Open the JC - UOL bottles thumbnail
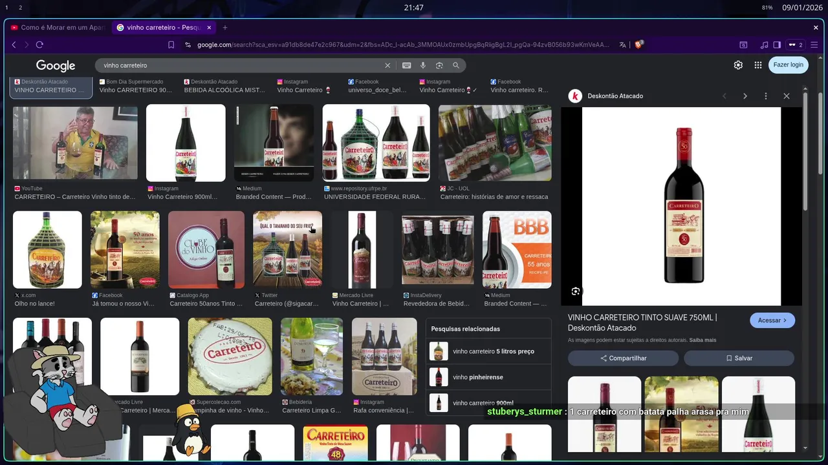 coord(495,143)
